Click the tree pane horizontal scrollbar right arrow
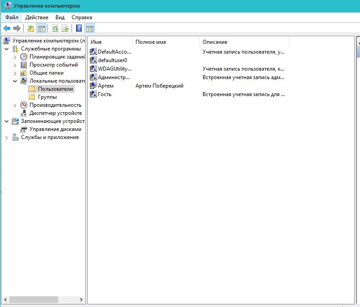360x307 pixels. coord(81,300)
